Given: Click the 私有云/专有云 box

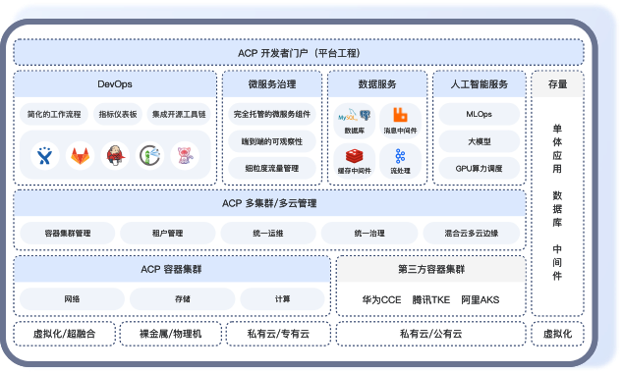Looking at the screenshot, I should tap(278, 334).
